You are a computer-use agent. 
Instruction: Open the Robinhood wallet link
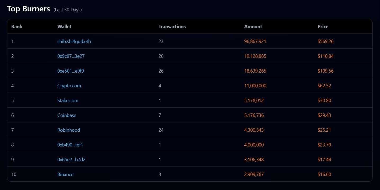point(69,130)
